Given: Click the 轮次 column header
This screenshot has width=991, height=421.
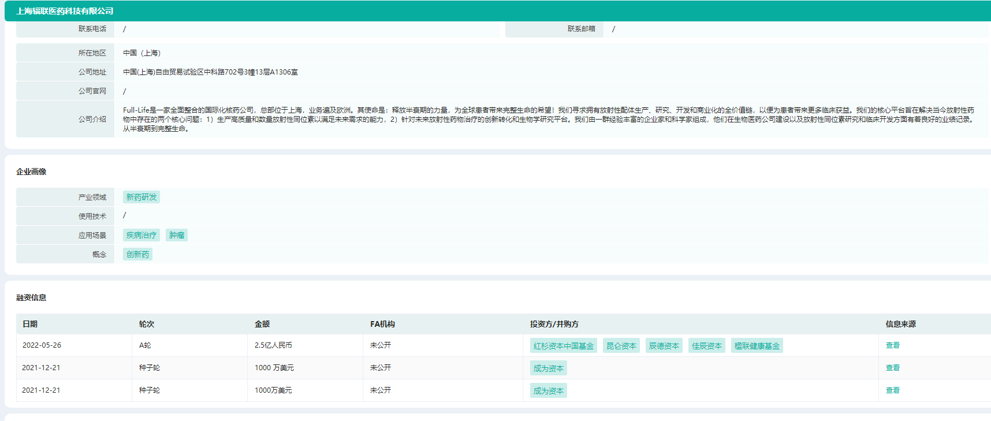Looking at the screenshot, I should 147,324.
